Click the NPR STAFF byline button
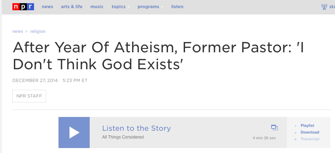Image resolution: width=335 pixels, height=153 pixels. (29, 96)
